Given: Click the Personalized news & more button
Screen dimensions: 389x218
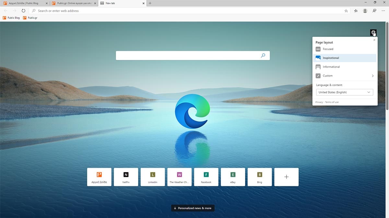Looking at the screenshot, I should [193, 208].
